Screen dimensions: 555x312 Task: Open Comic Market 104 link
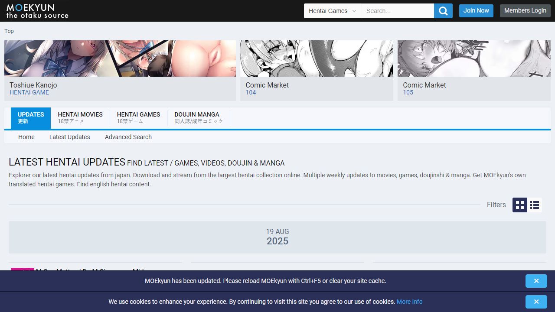(x=267, y=88)
